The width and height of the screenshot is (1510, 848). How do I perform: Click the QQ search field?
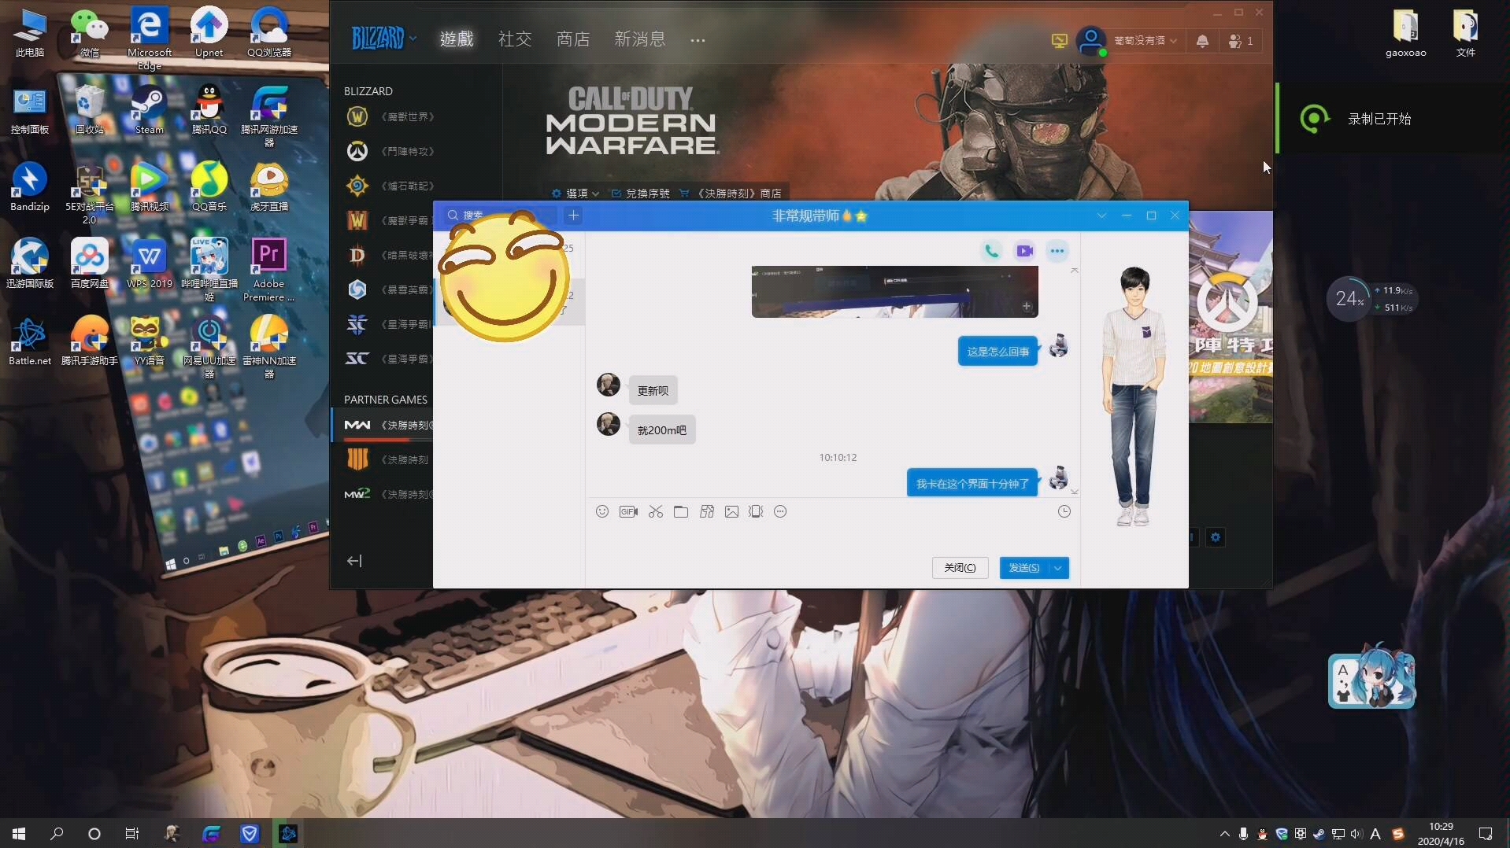coord(501,216)
